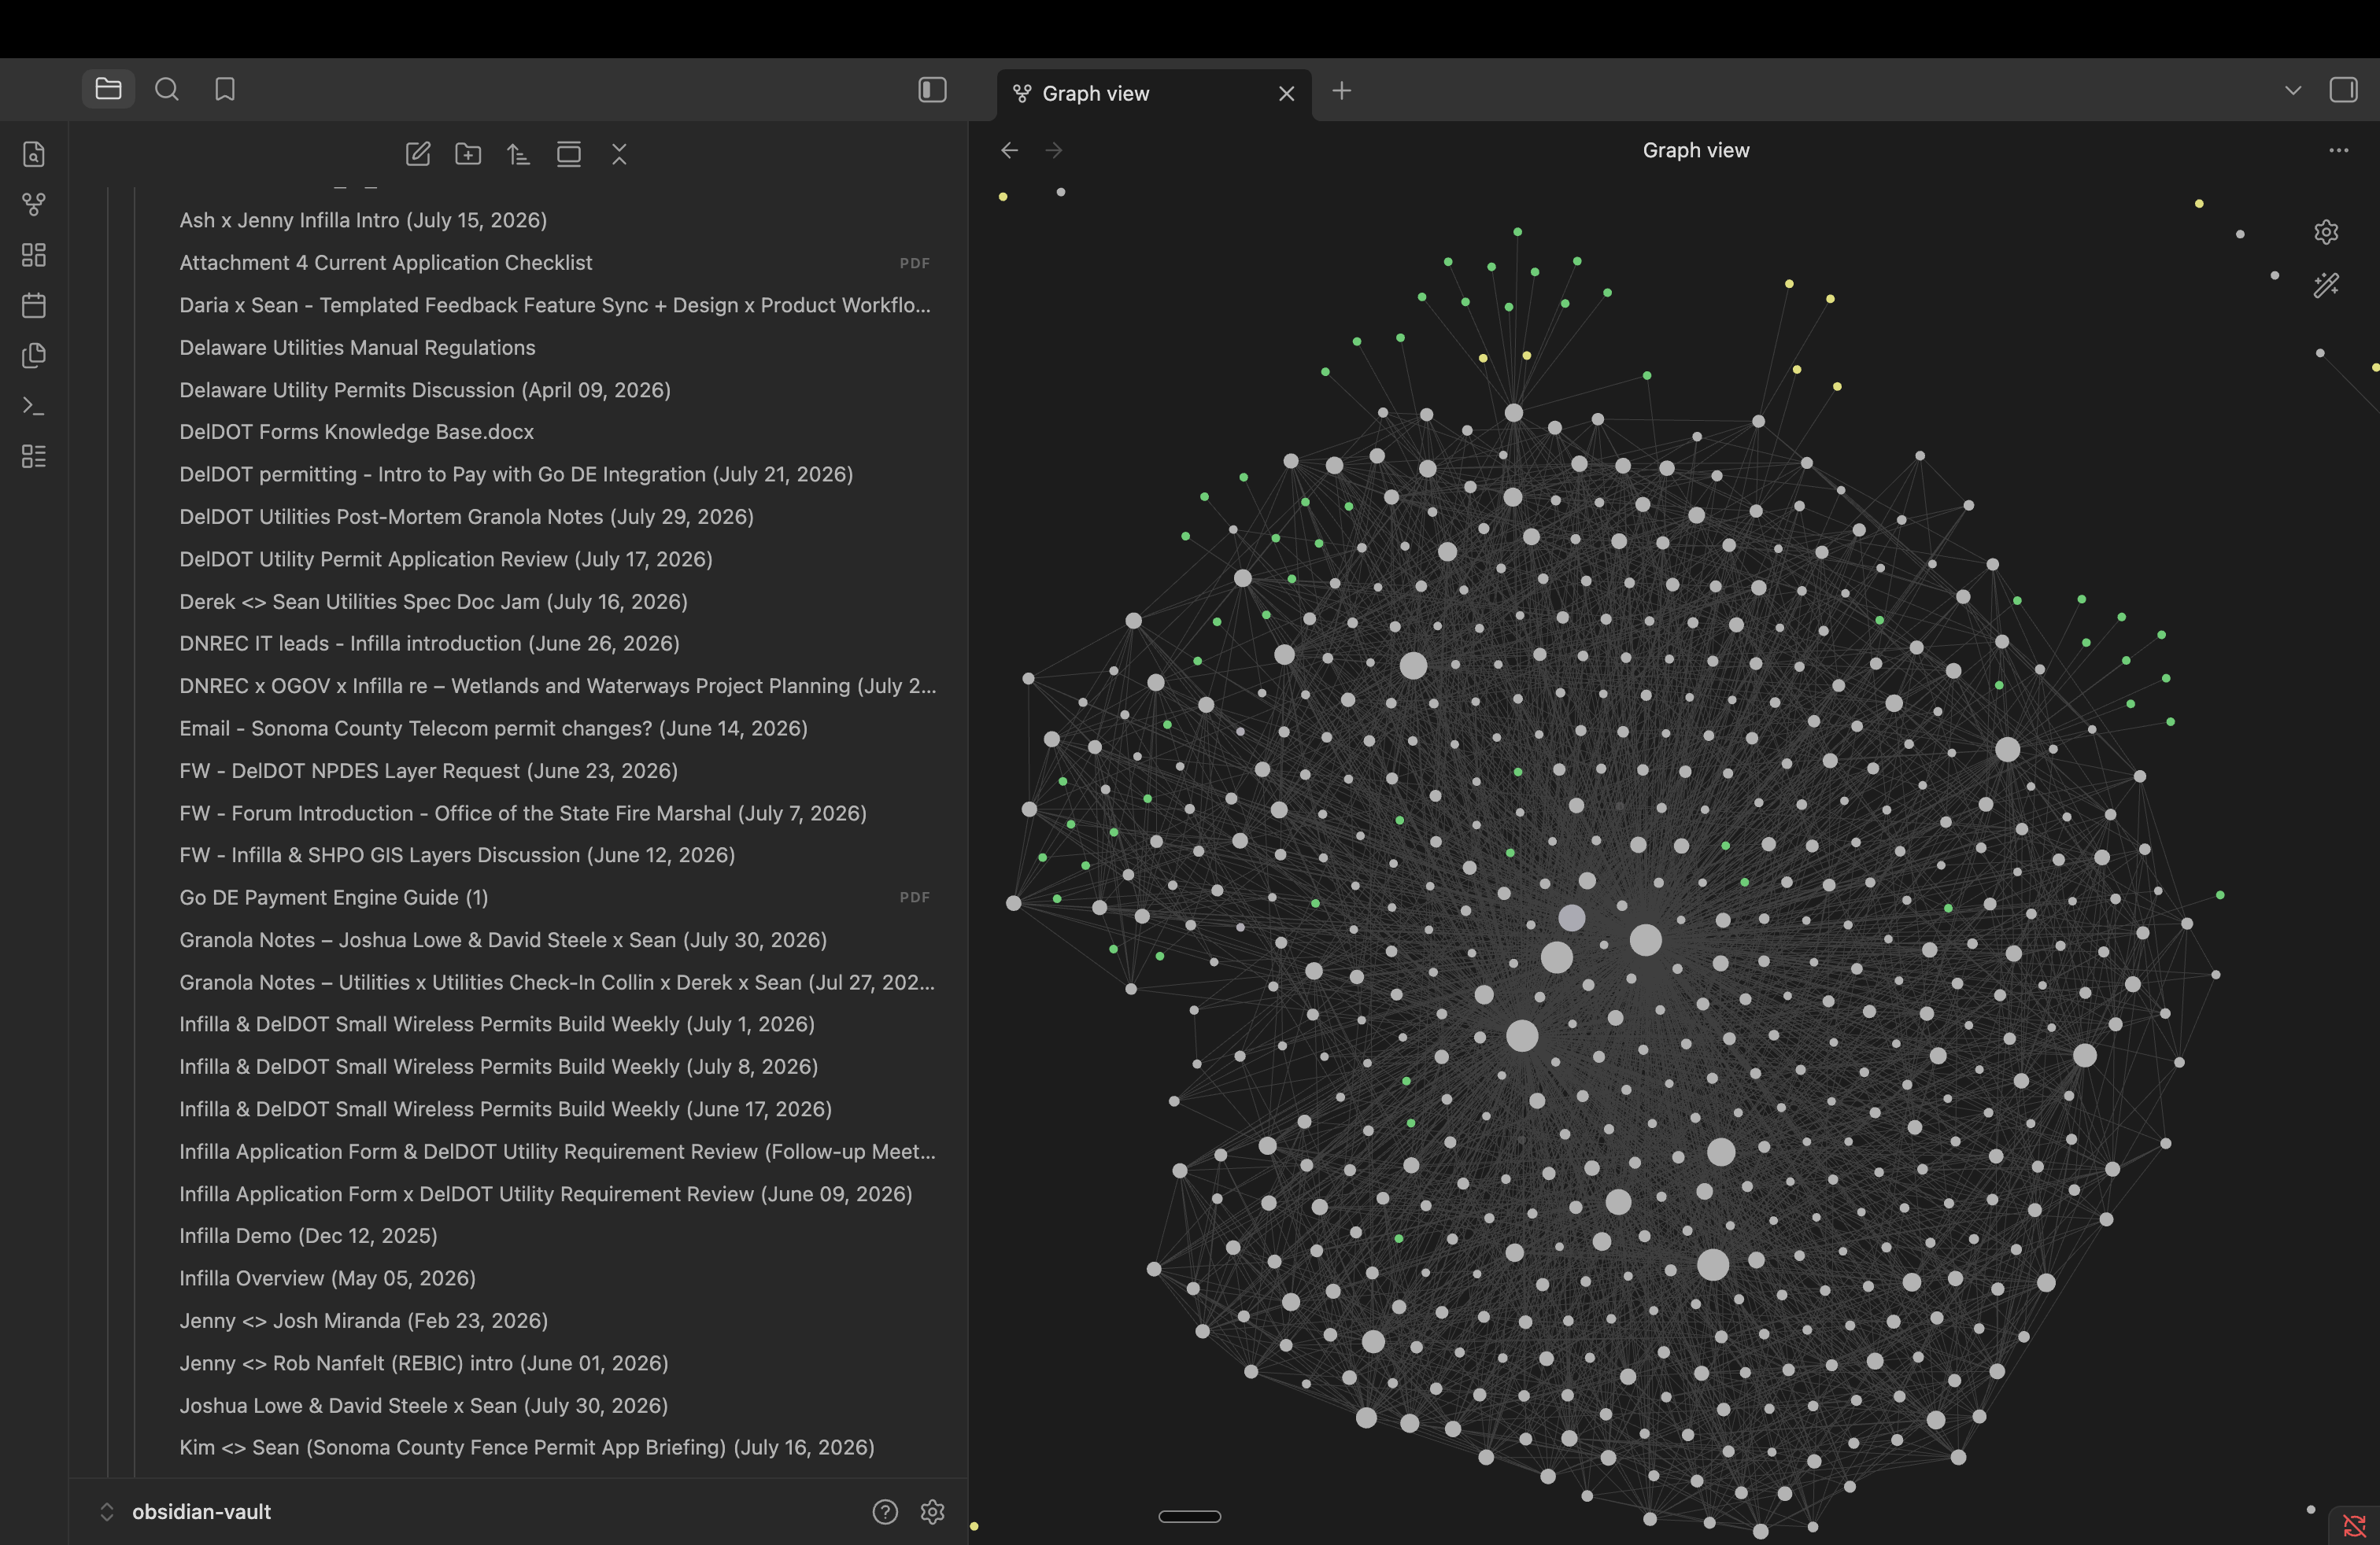
Task: Open the help icon beside vault name
Action: [885, 1511]
